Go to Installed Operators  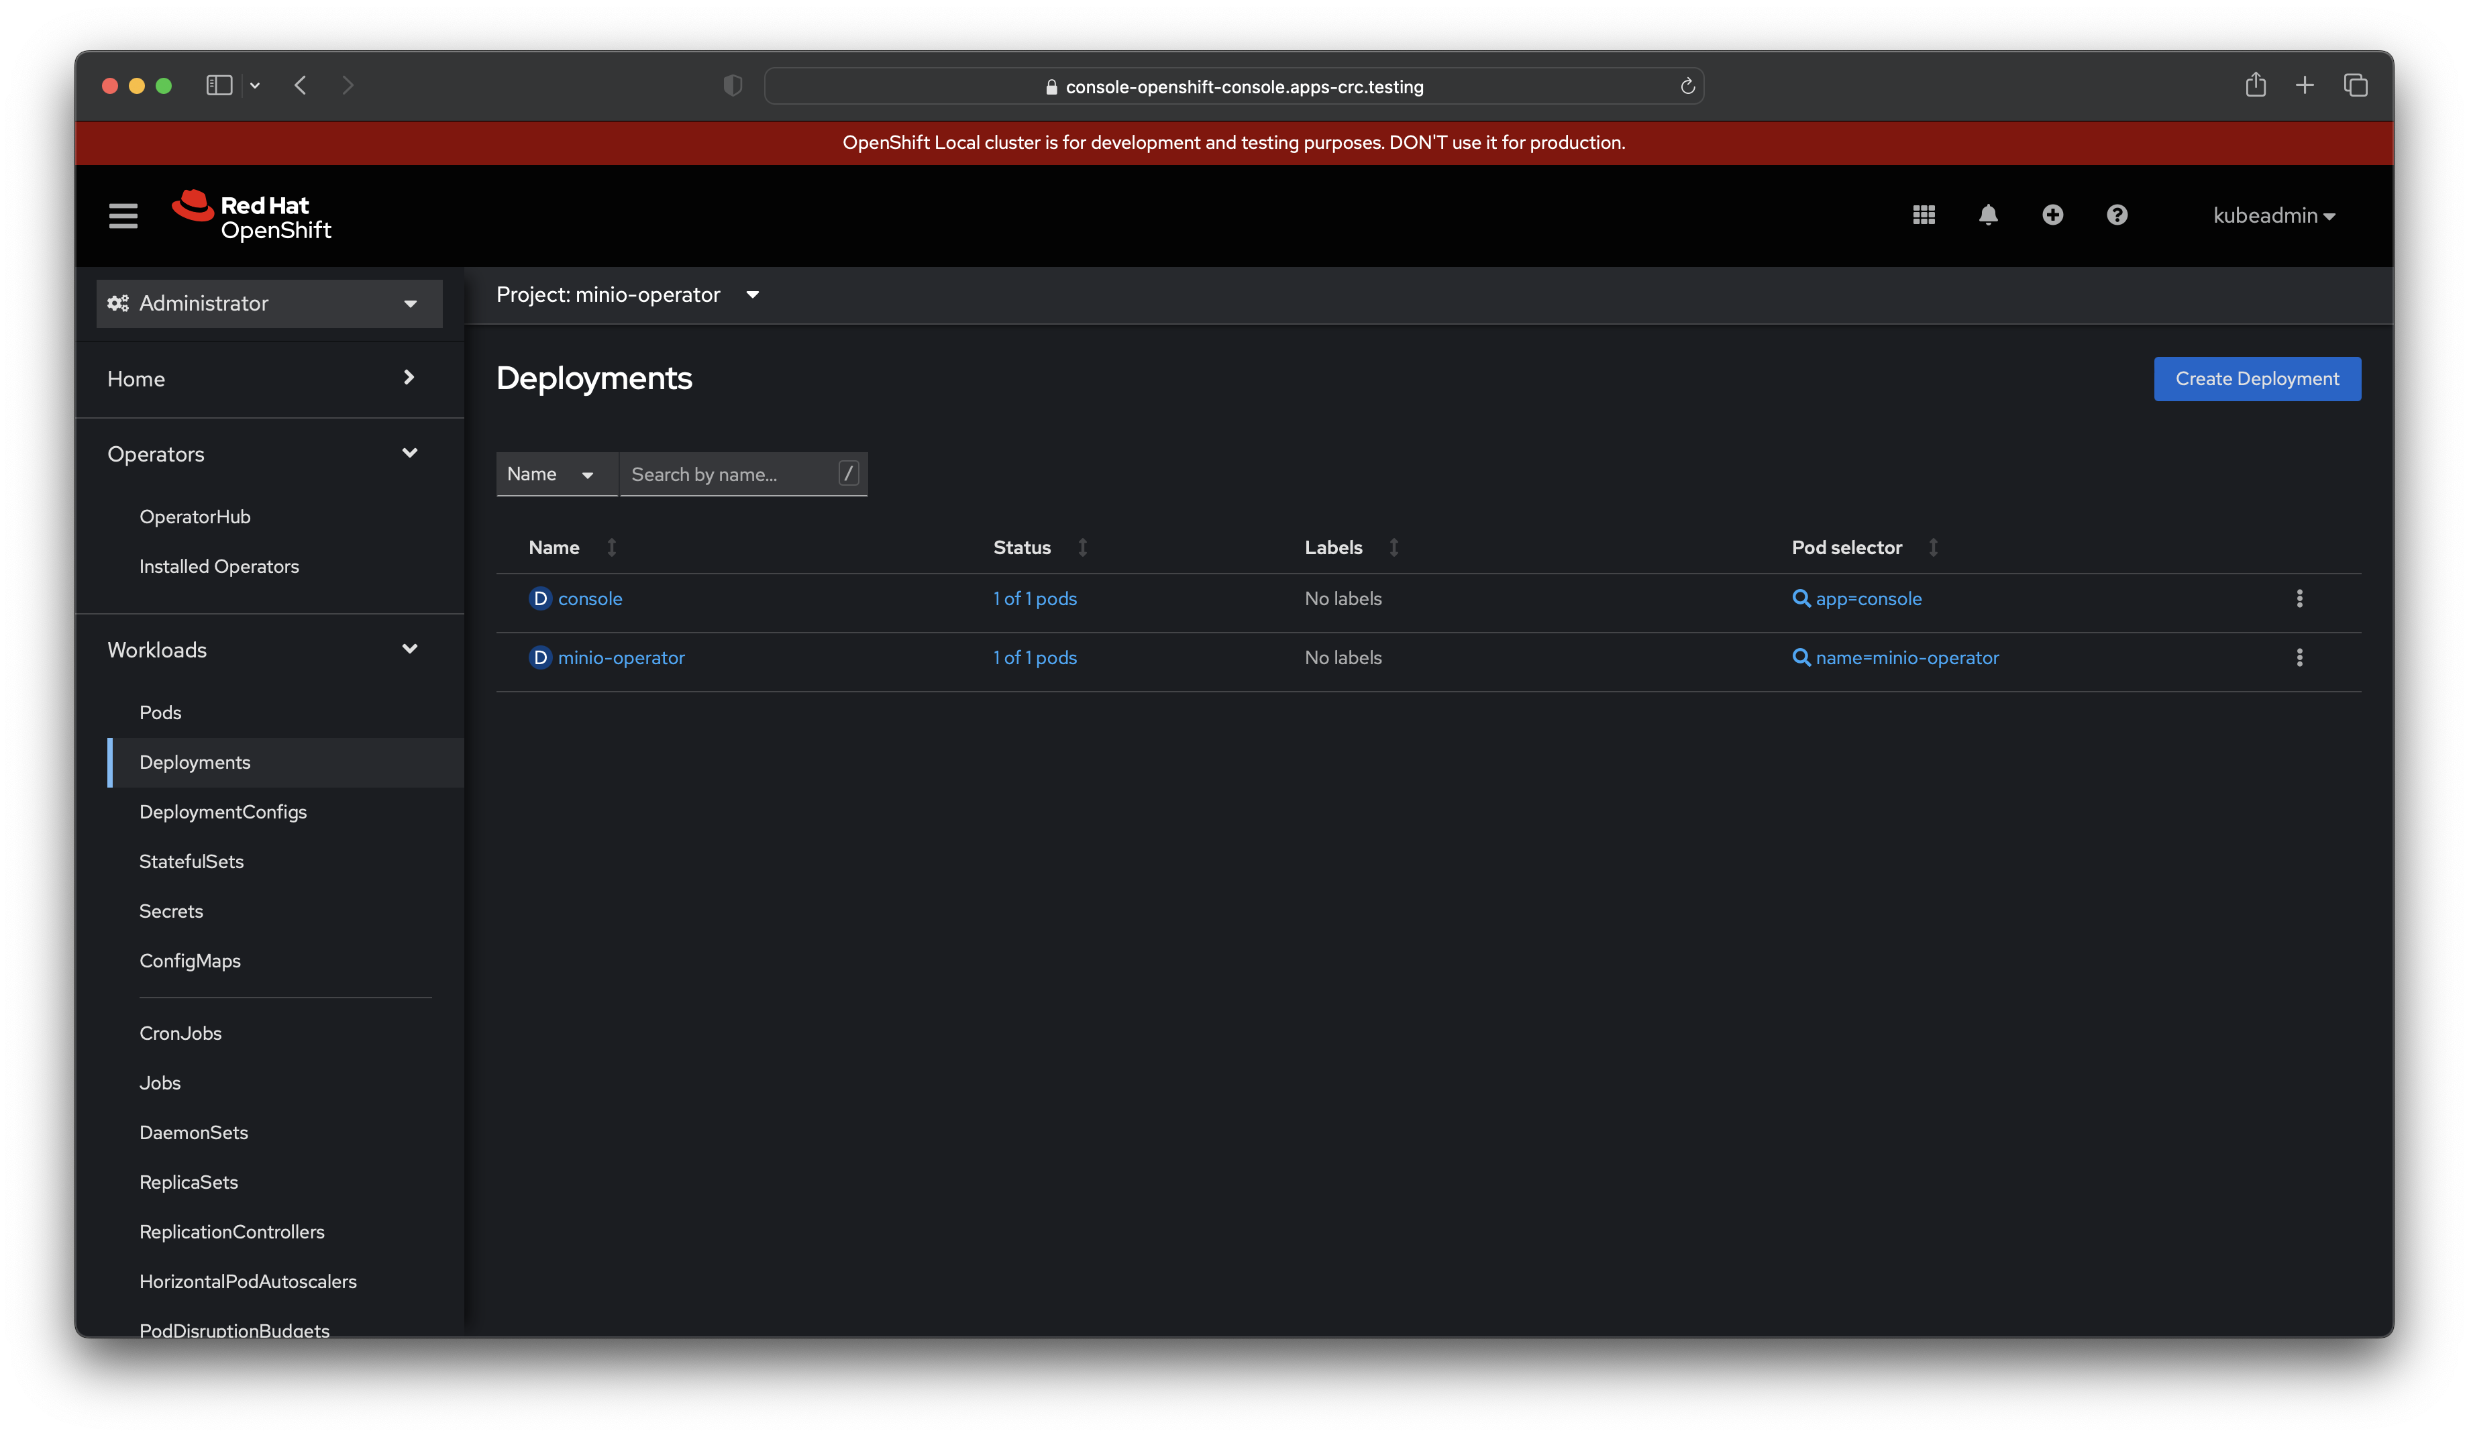tap(219, 566)
